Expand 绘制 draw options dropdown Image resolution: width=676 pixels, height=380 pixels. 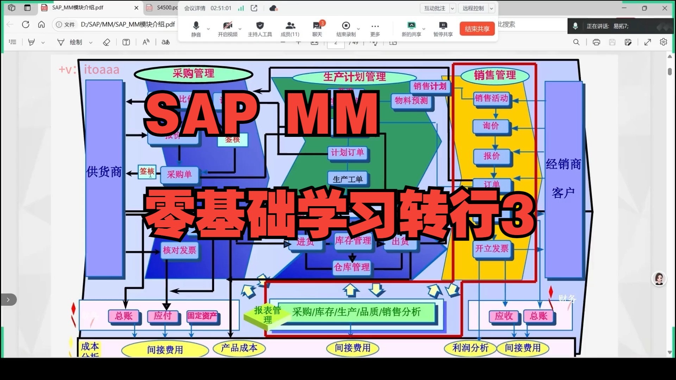tap(90, 43)
